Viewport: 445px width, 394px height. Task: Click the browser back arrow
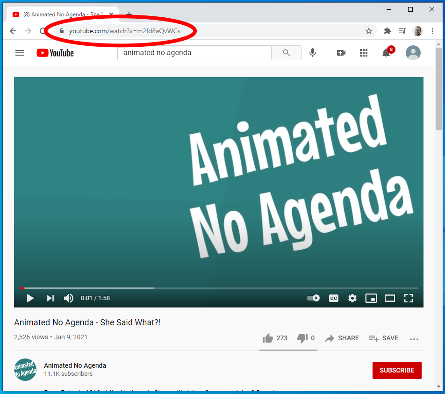click(13, 31)
